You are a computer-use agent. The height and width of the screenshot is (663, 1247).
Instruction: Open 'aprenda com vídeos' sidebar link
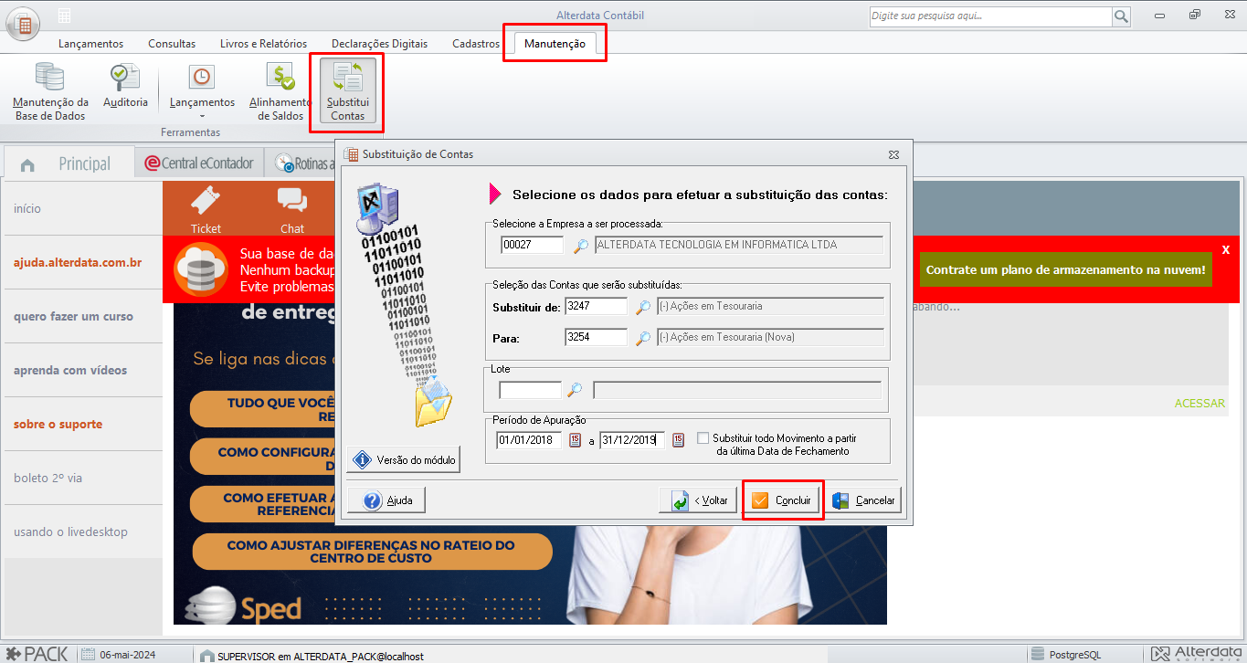pyautogui.click(x=70, y=371)
